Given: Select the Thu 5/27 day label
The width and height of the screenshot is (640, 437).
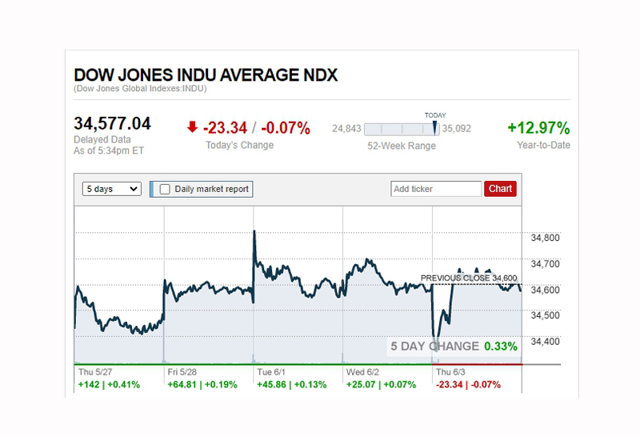Looking at the screenshot, I should tap(95, 372).
